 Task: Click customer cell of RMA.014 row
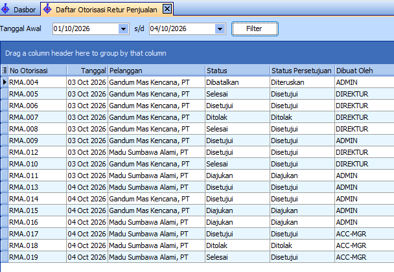[157, 199]
